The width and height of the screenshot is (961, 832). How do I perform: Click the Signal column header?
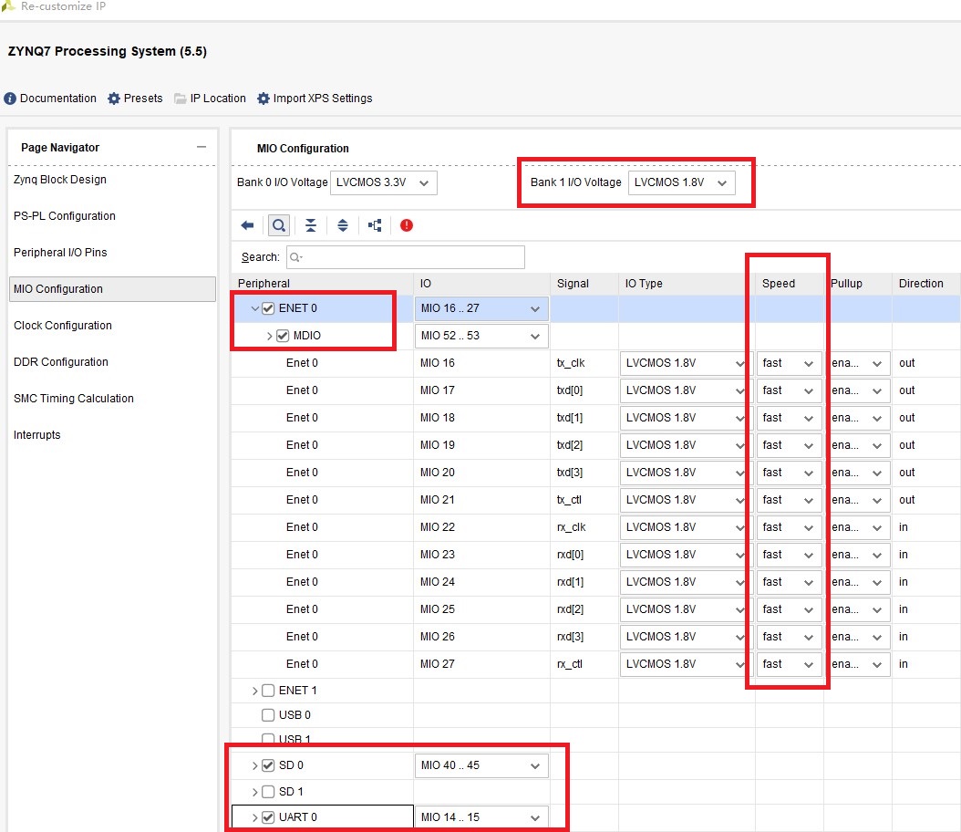[x=584, y=283]
